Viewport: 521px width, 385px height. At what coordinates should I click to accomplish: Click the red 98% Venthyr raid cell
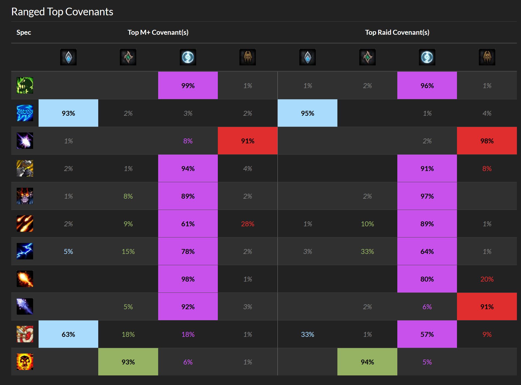[x=487, y=141]
